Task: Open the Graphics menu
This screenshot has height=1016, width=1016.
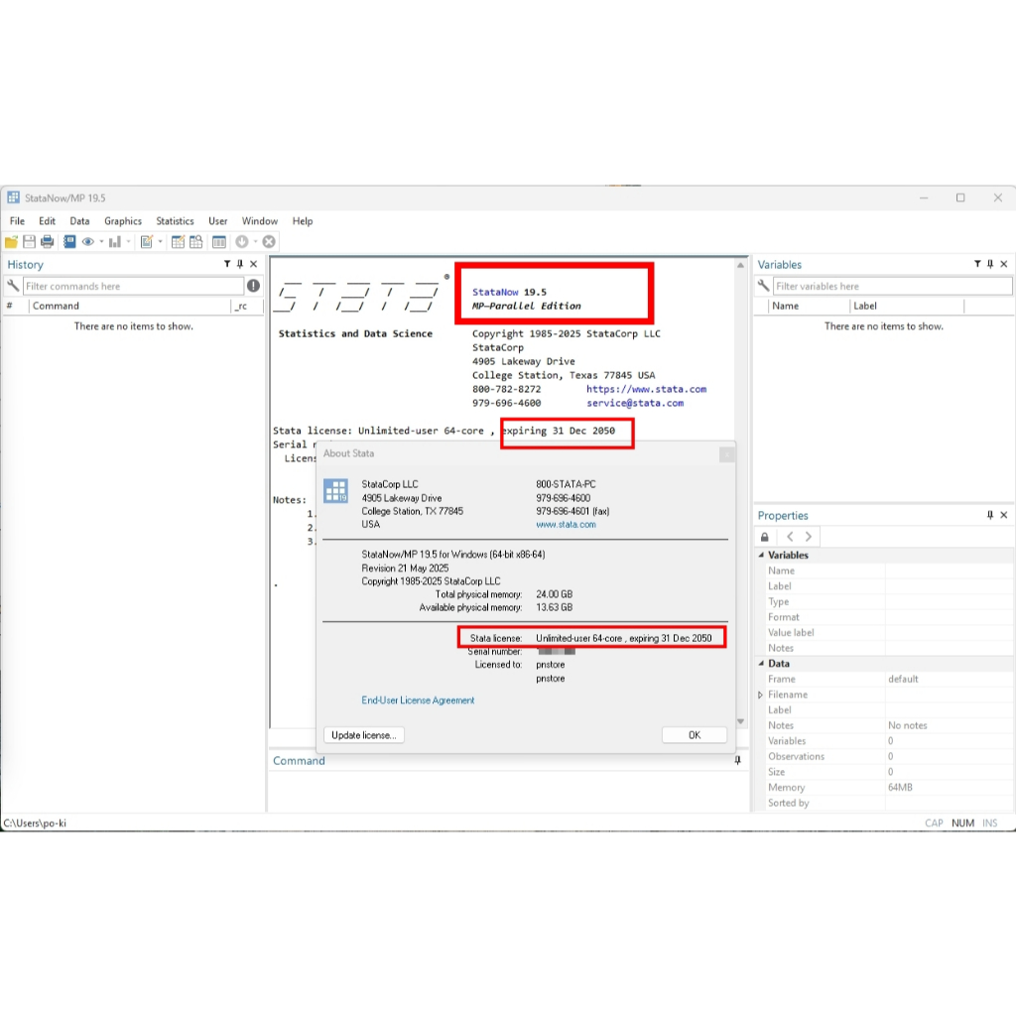Action: [x=123, y=221]
